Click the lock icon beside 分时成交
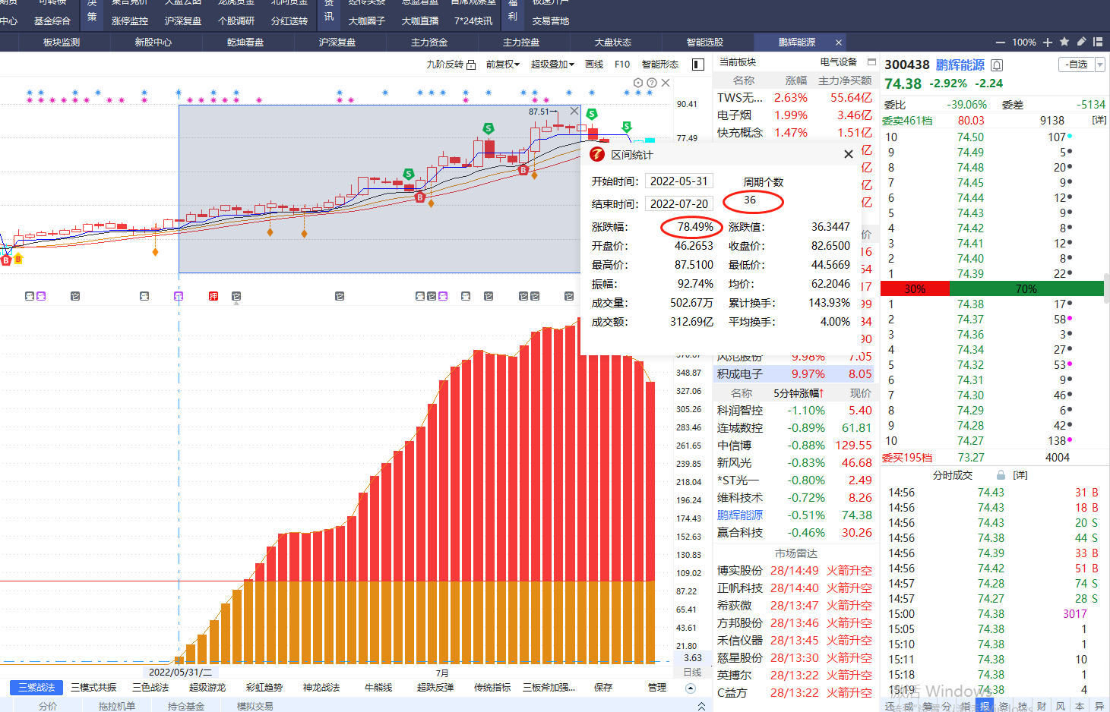Viewport: 1110px width, 712px height. (x=1001, y=475)
